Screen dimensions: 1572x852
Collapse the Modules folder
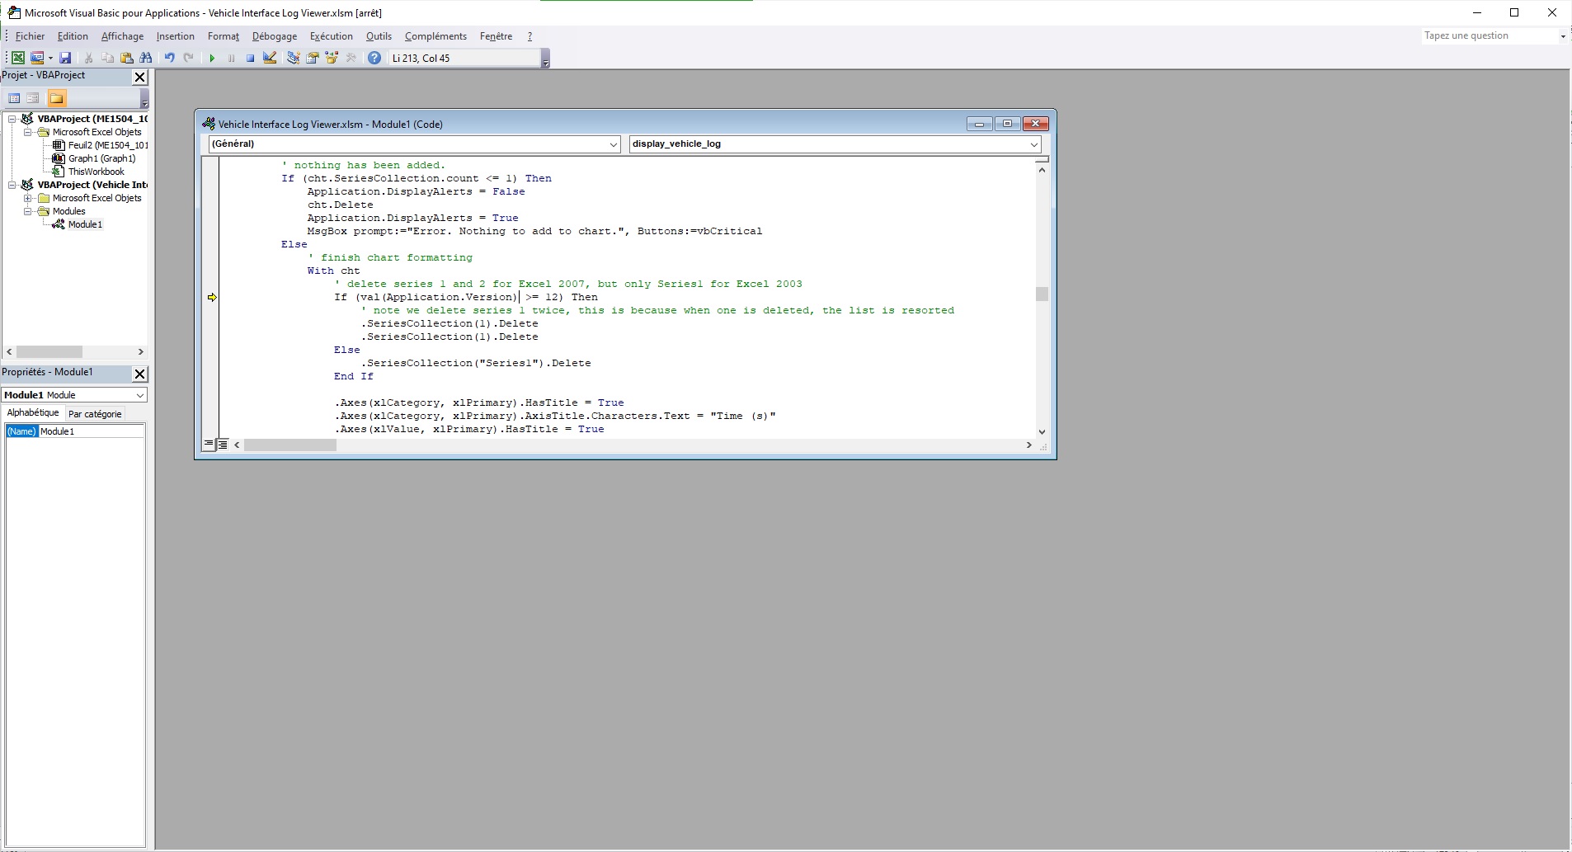[x=28, y=211]
